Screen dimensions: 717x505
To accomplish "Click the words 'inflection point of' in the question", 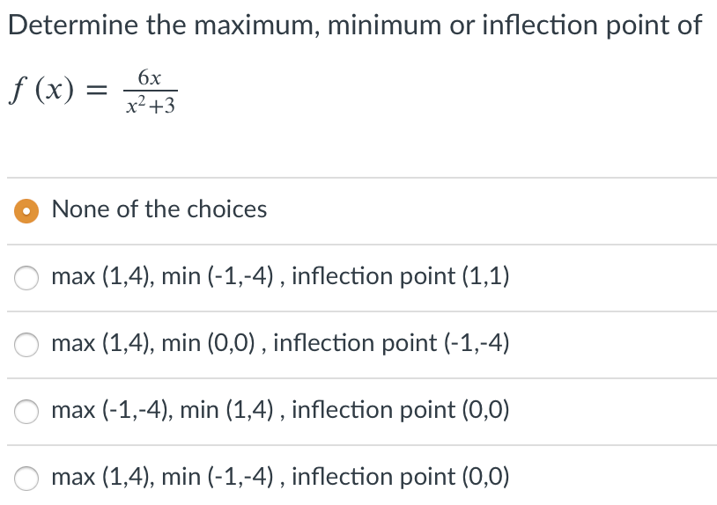I will [x=592, y=25].
